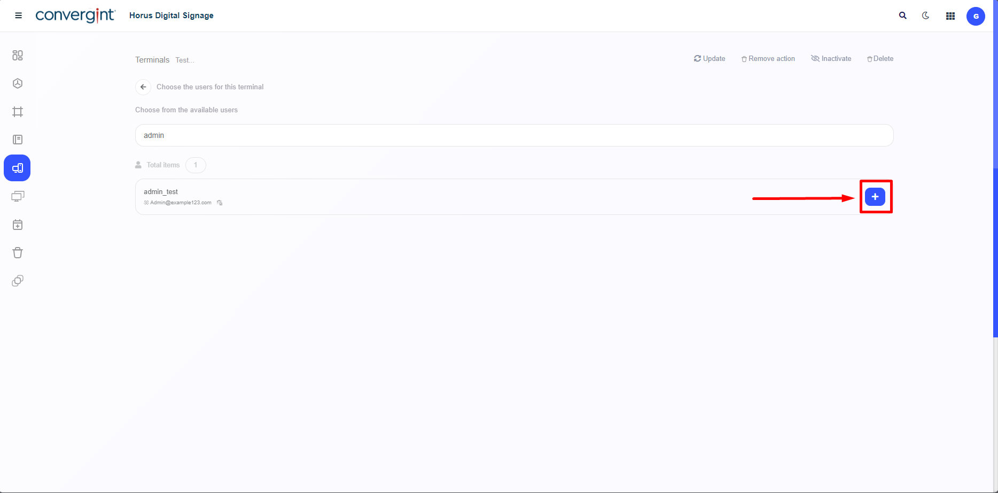Toggle Inactivate for this terminal
Image resolution: width=998 pixels, height=493 pixels.
(x=831, y=59)
